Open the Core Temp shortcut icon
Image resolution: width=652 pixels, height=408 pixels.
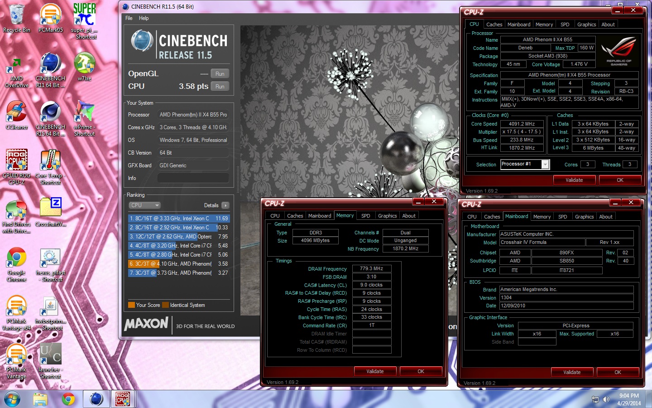coord(51,167)
